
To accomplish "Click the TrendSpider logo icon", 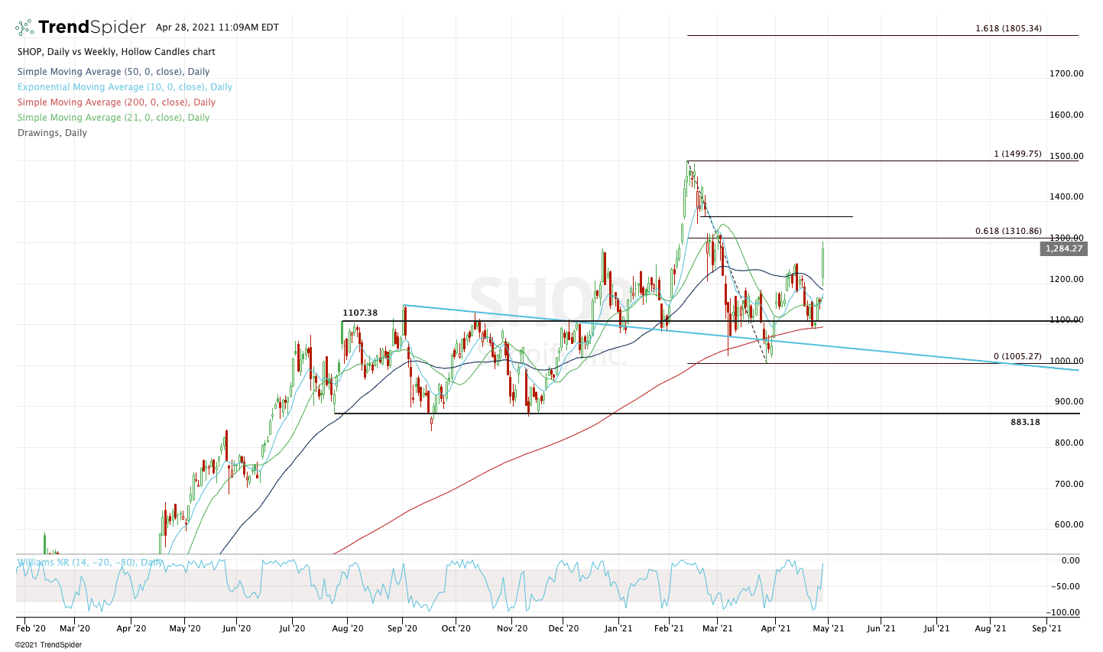I will click(24, 28).
